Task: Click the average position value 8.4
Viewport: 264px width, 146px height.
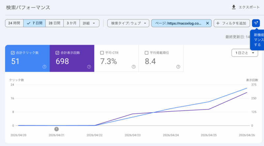Action: click(x=150, y=61)
